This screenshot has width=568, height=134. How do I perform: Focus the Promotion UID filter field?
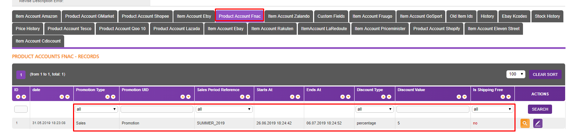(x=157, y=109)
